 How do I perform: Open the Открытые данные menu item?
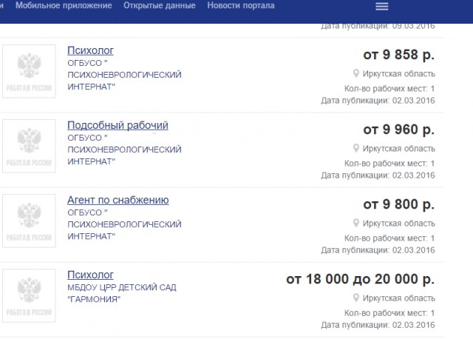pos(160,5)
